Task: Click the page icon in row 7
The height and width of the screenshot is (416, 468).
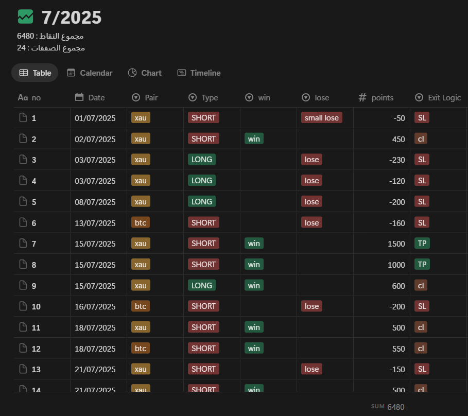Action: click(23, 244)
